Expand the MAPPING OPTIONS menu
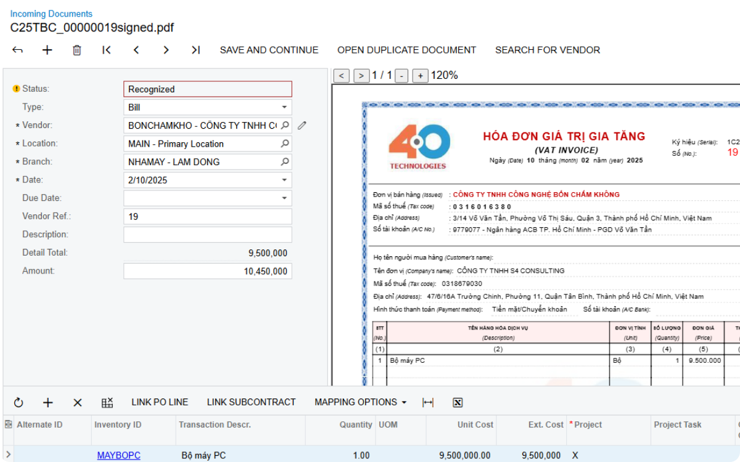Image resolution: width=740 pixels, height=462 pixels. [x=360, y=402]
